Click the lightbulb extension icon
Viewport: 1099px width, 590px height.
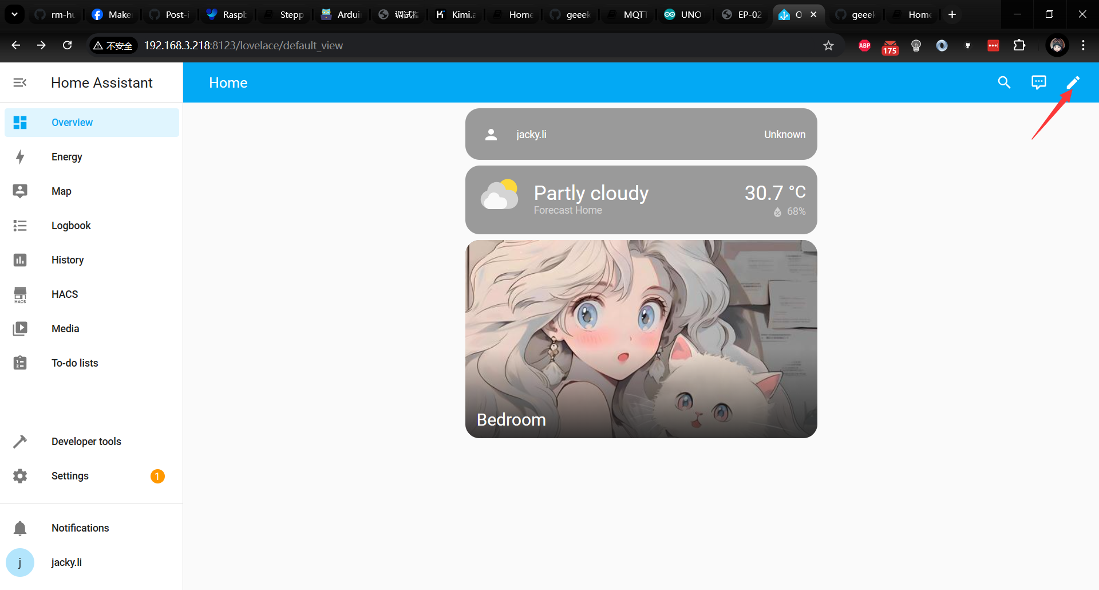916,45
